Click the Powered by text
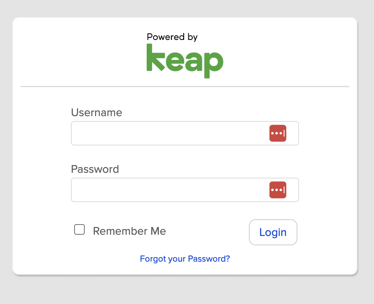The height and width of the screenshot is (304, 374). pos(172,37)
